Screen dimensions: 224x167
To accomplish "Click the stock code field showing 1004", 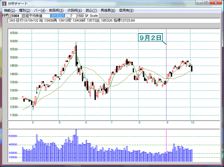I will [16, 16].
